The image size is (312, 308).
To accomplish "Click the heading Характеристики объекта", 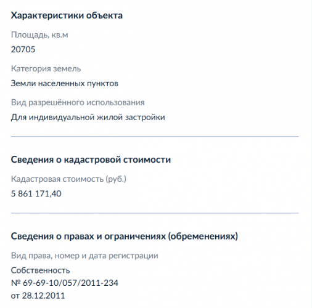I will tap(67, 15).
